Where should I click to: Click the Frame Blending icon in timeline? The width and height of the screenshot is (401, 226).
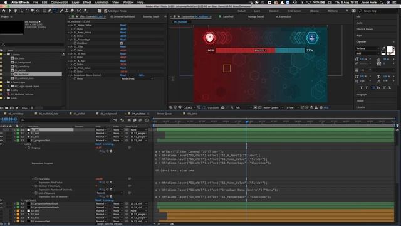point(135,120)
